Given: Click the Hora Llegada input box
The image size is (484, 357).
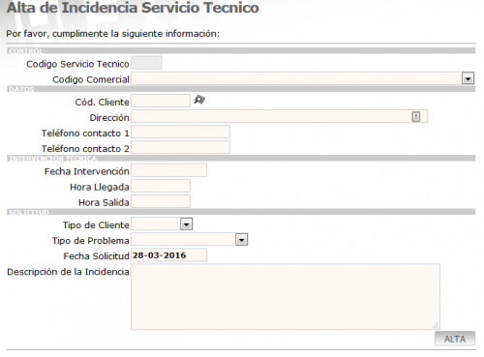Looking at the screenshot, I should point(161,186).
